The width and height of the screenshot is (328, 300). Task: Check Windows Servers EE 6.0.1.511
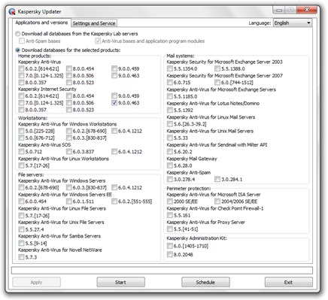point(69,202)
